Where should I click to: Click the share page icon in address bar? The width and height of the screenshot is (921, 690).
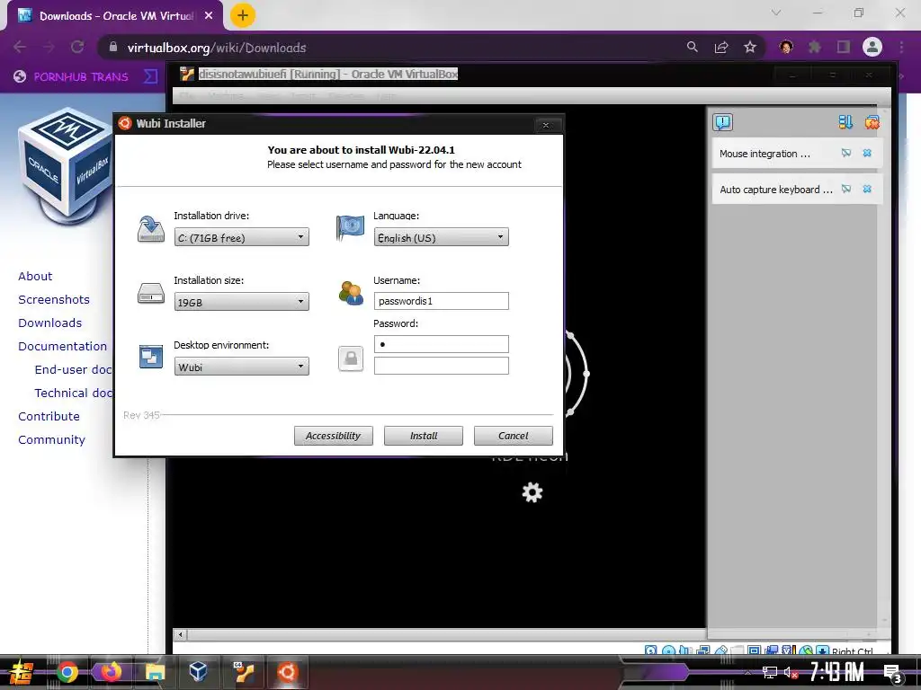click(721, 47)
